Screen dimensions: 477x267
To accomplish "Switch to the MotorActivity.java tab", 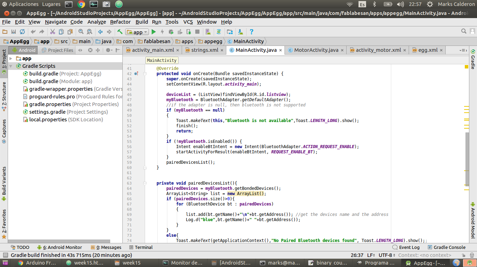I will click(316, 50).
